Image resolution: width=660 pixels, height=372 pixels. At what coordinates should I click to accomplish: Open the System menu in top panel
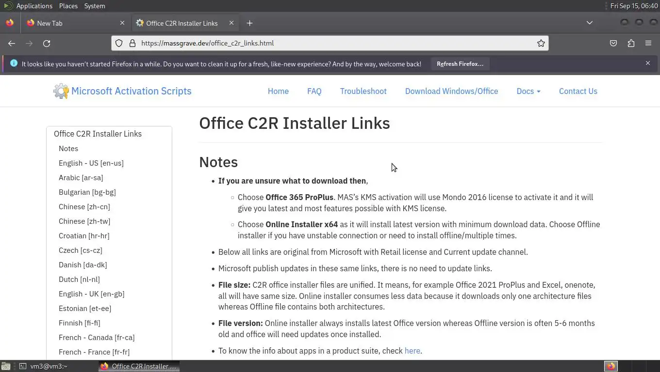pyautogui.click(x=95, y=6)
